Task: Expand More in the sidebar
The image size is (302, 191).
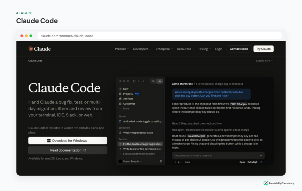Action: [x=124, y=109]
